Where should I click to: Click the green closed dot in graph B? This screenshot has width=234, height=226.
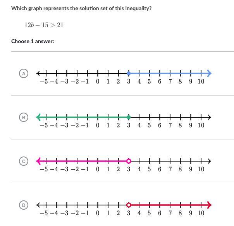click(x=129, y=117)
